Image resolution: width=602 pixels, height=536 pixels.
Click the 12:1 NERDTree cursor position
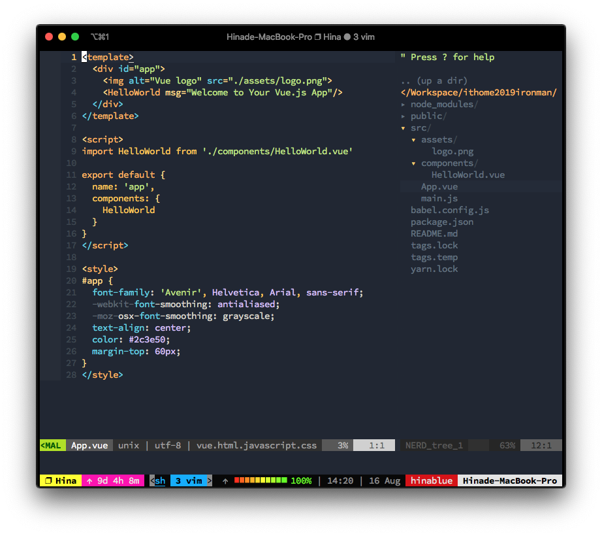pos(541,445)
